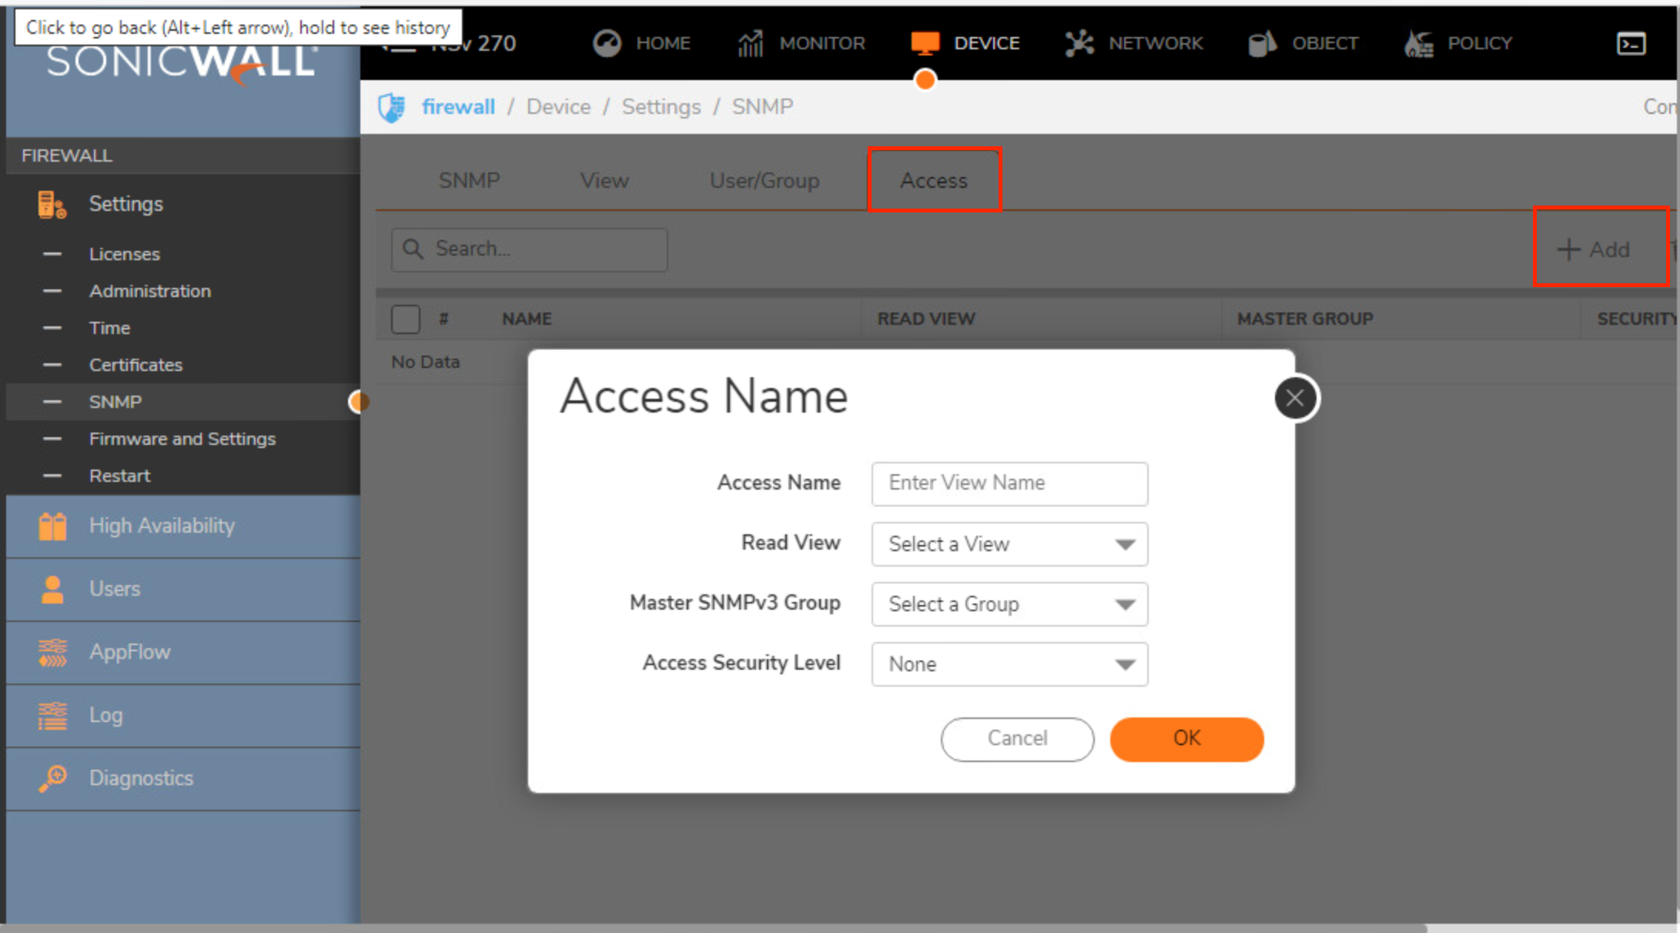
Task: Click the NAME column header
Action: [527, 319]
